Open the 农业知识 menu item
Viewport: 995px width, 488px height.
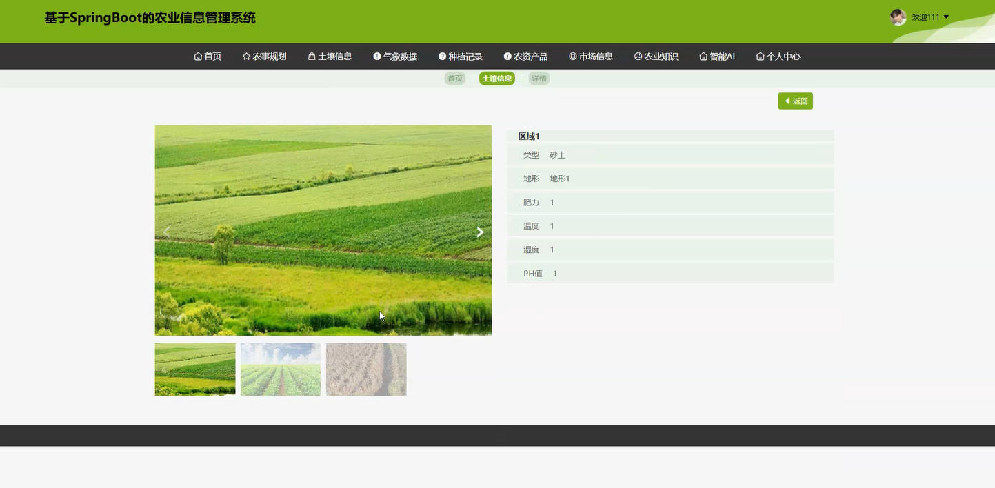click(656, 57)
